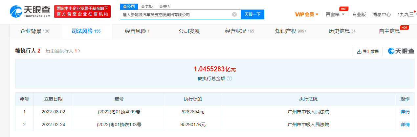The image size is (417, 137).
Task: Clear the search box with the X icon
Action: (234, 14)
